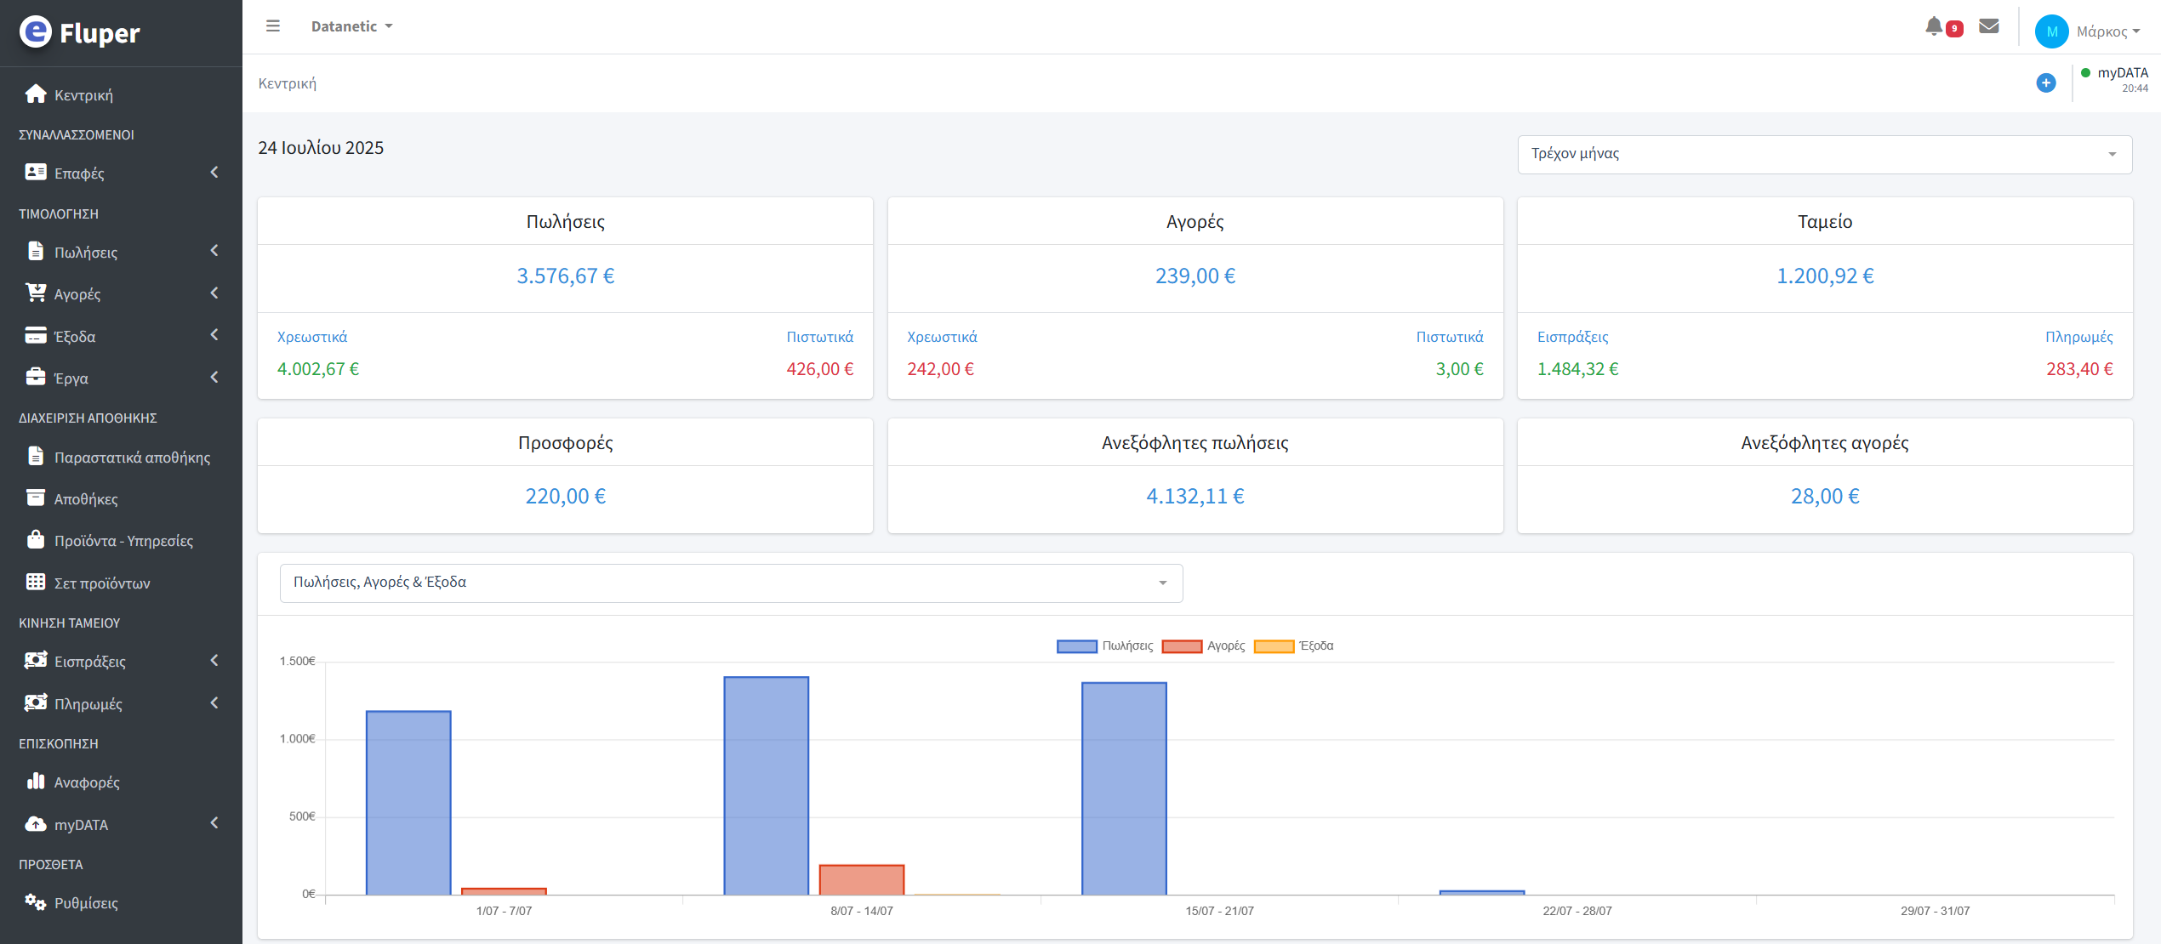Click the blue sales bar for 15/07 - 21/07
The width and height of the screenshot is (2161, 944).
pyautogui.click(x=1124, y=788)
